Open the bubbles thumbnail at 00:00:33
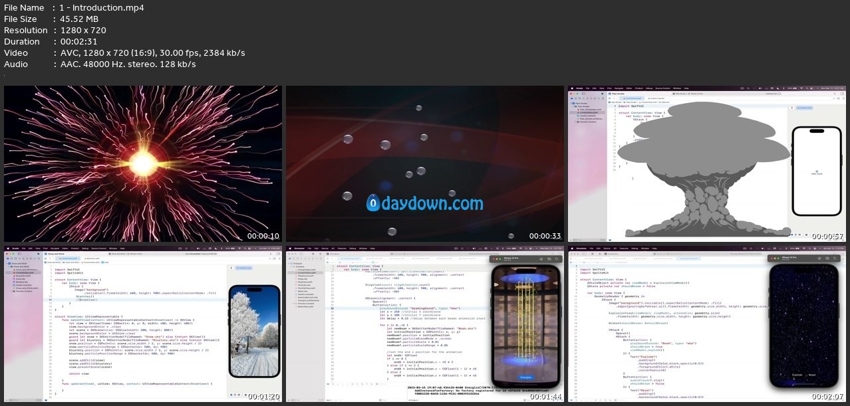 pyautogui.click(x=424, y=163)
